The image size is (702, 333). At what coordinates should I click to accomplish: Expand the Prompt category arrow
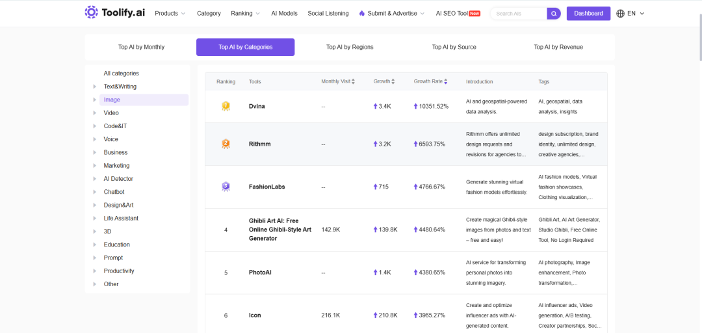click(94, 258)
